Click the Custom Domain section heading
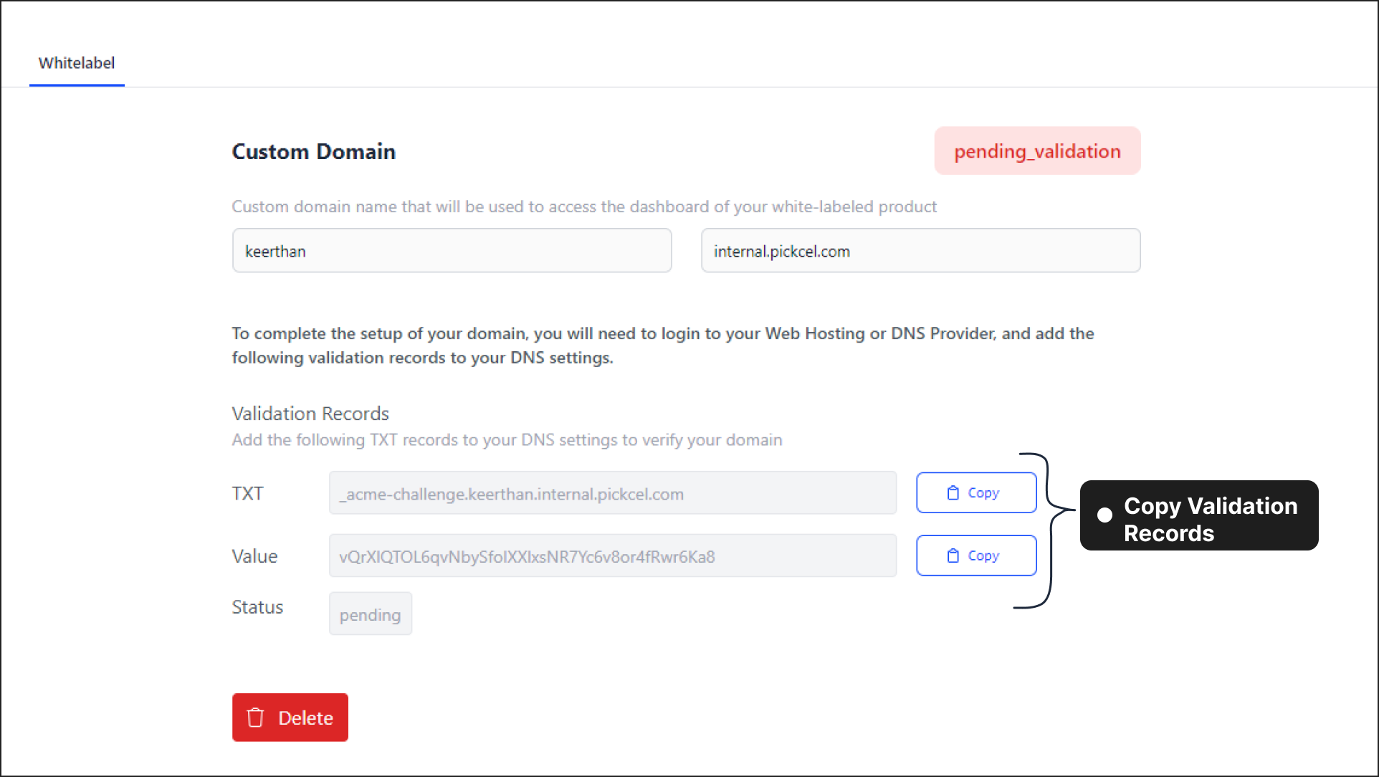Image resolution: width=1379 pixels, height=777 pixels. click(313, 150)
